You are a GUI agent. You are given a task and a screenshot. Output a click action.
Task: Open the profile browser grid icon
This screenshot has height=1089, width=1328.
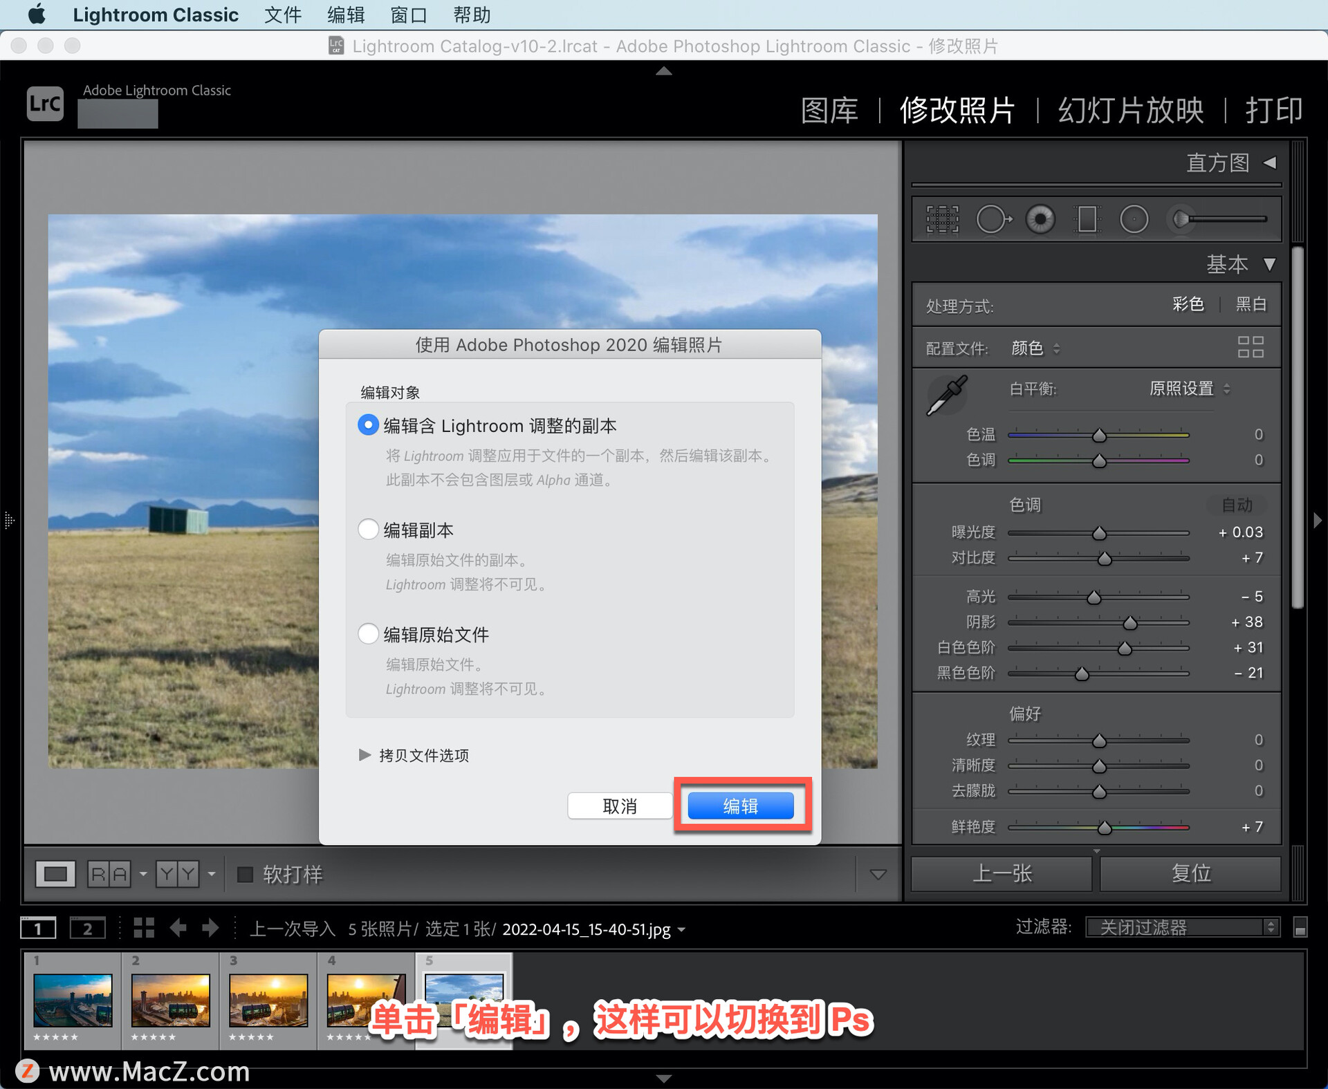[x=1251, y=346]
